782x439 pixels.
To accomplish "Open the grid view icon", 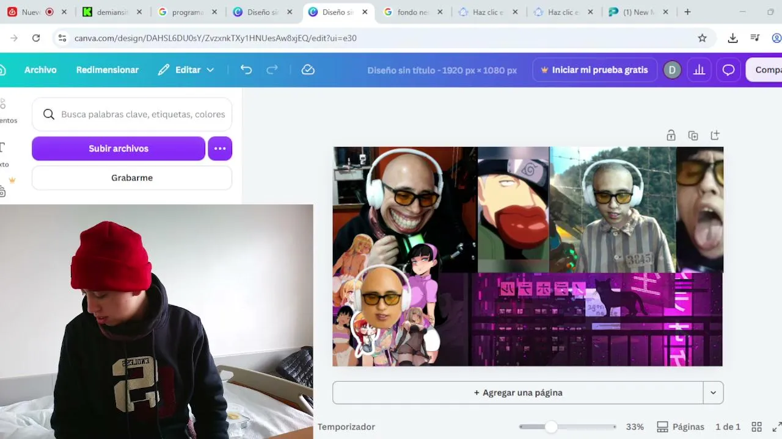I will pyautogui.click(x=756, y=427).
